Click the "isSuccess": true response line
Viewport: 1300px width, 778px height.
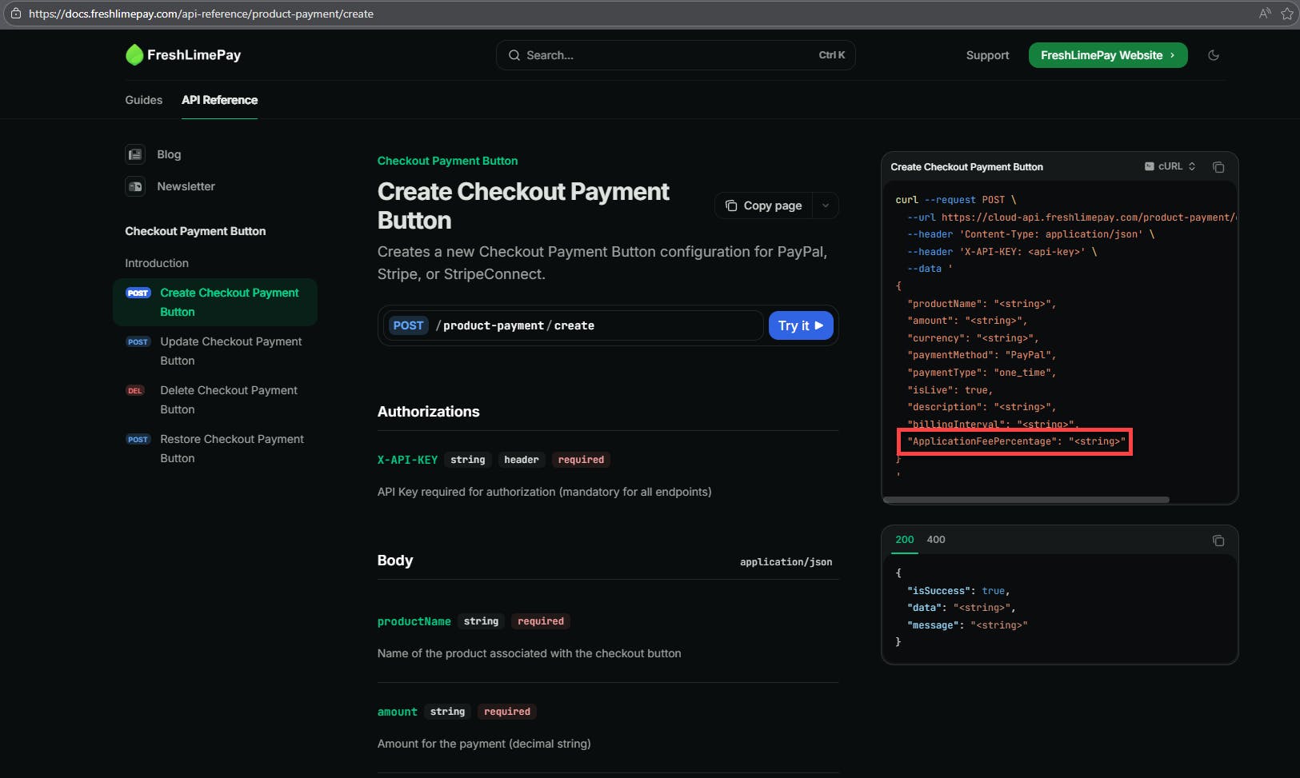[x=958, y=591]
